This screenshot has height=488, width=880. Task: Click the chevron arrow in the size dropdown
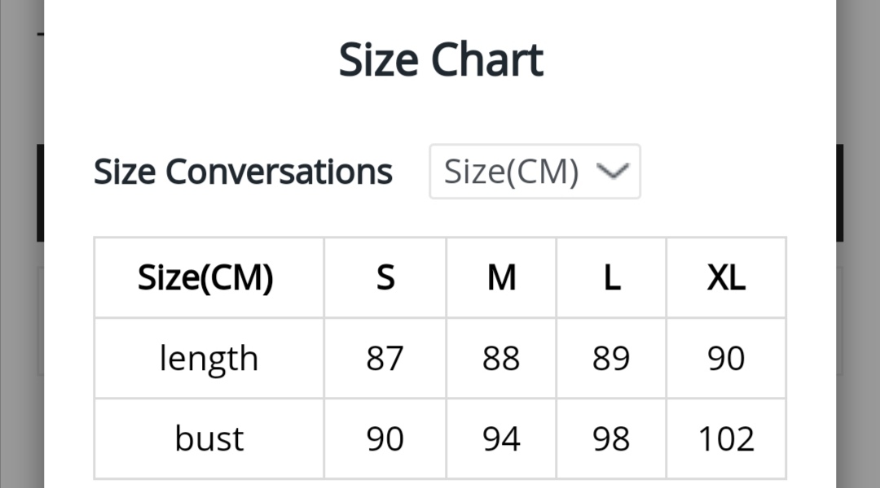[x=613, y=171]
